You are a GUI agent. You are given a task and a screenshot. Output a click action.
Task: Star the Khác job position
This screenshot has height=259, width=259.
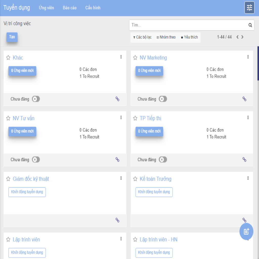8,58
